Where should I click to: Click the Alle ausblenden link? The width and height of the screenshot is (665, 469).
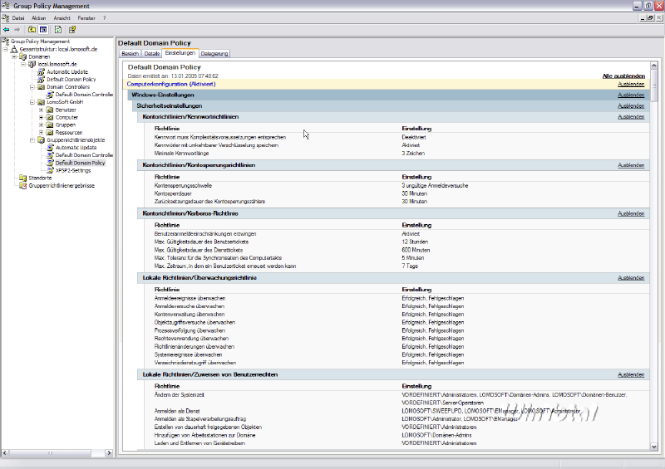(623, 76)
